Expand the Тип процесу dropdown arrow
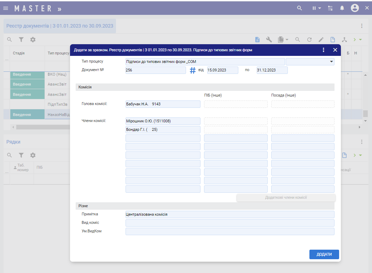The height and width of the screenshot is (273, 372). pyautogui.click(x=331, y=62)
